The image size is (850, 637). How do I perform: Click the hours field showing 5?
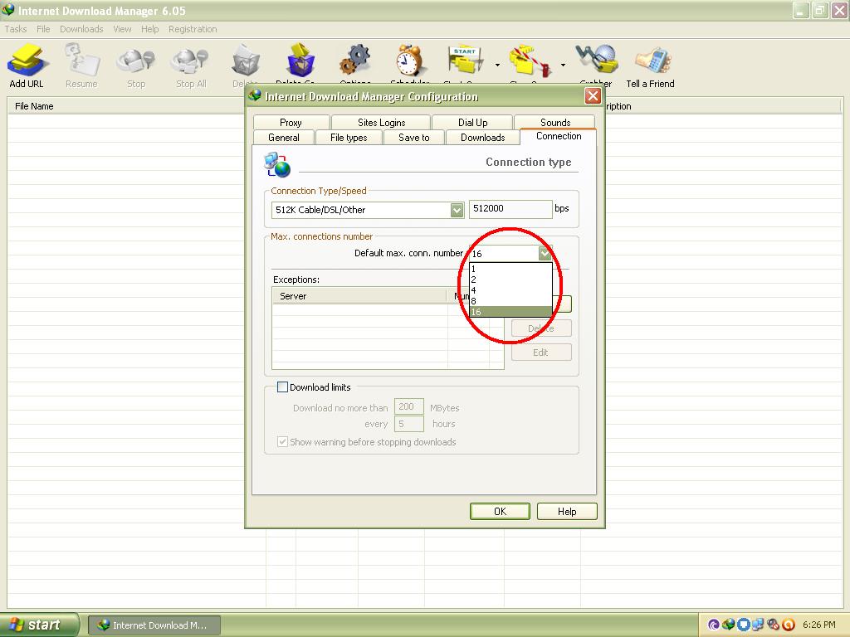[408, 424]
